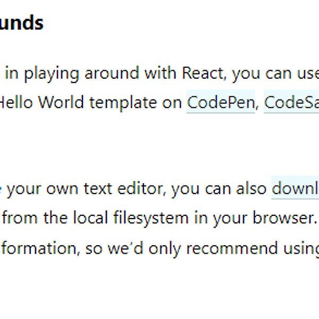Follow the partially visible download link

(295, 189)
